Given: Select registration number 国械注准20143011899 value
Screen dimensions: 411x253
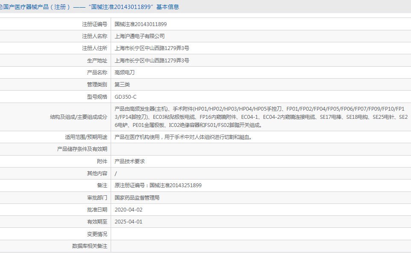Looking at the screenshot, I should pyautogui.click(x=141, y=24).
